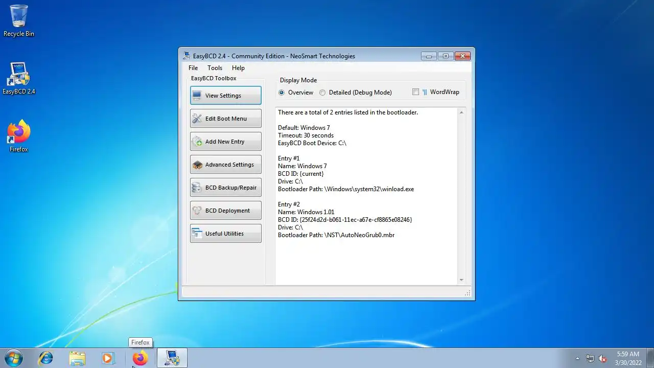
Task: Open the BCD Backup/Repair section
Action: [225, 188]
